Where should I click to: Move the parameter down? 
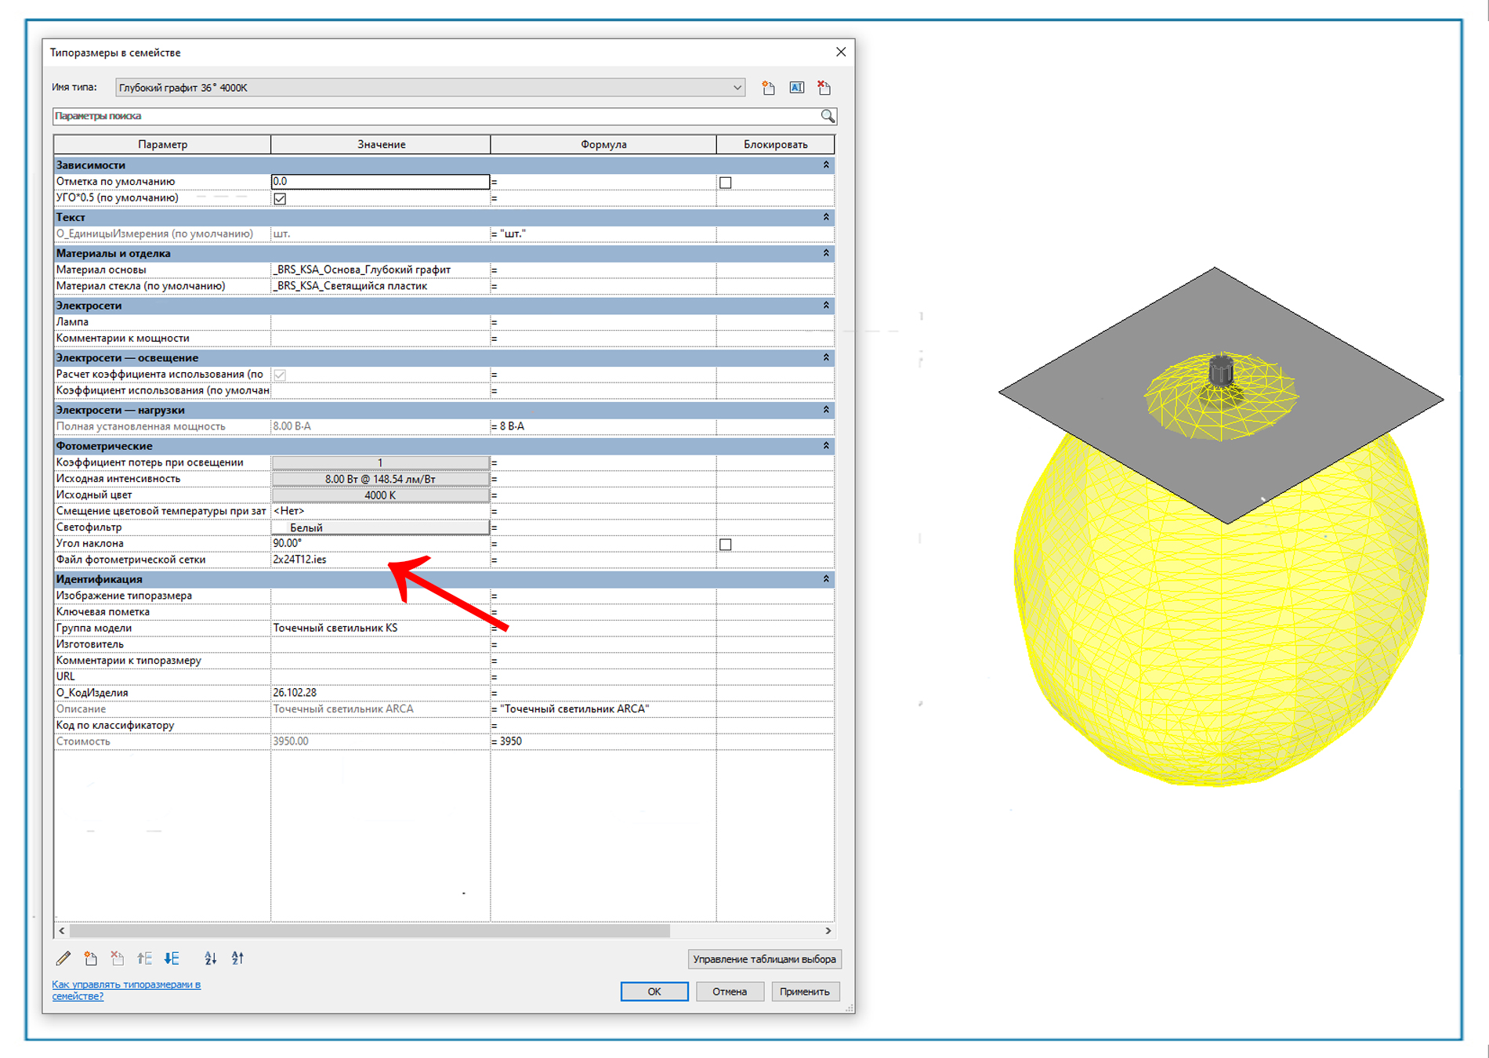pyautogui.click(x=172, y=958)
